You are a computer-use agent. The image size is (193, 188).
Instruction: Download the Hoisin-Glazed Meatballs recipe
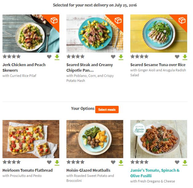point(121,162)
